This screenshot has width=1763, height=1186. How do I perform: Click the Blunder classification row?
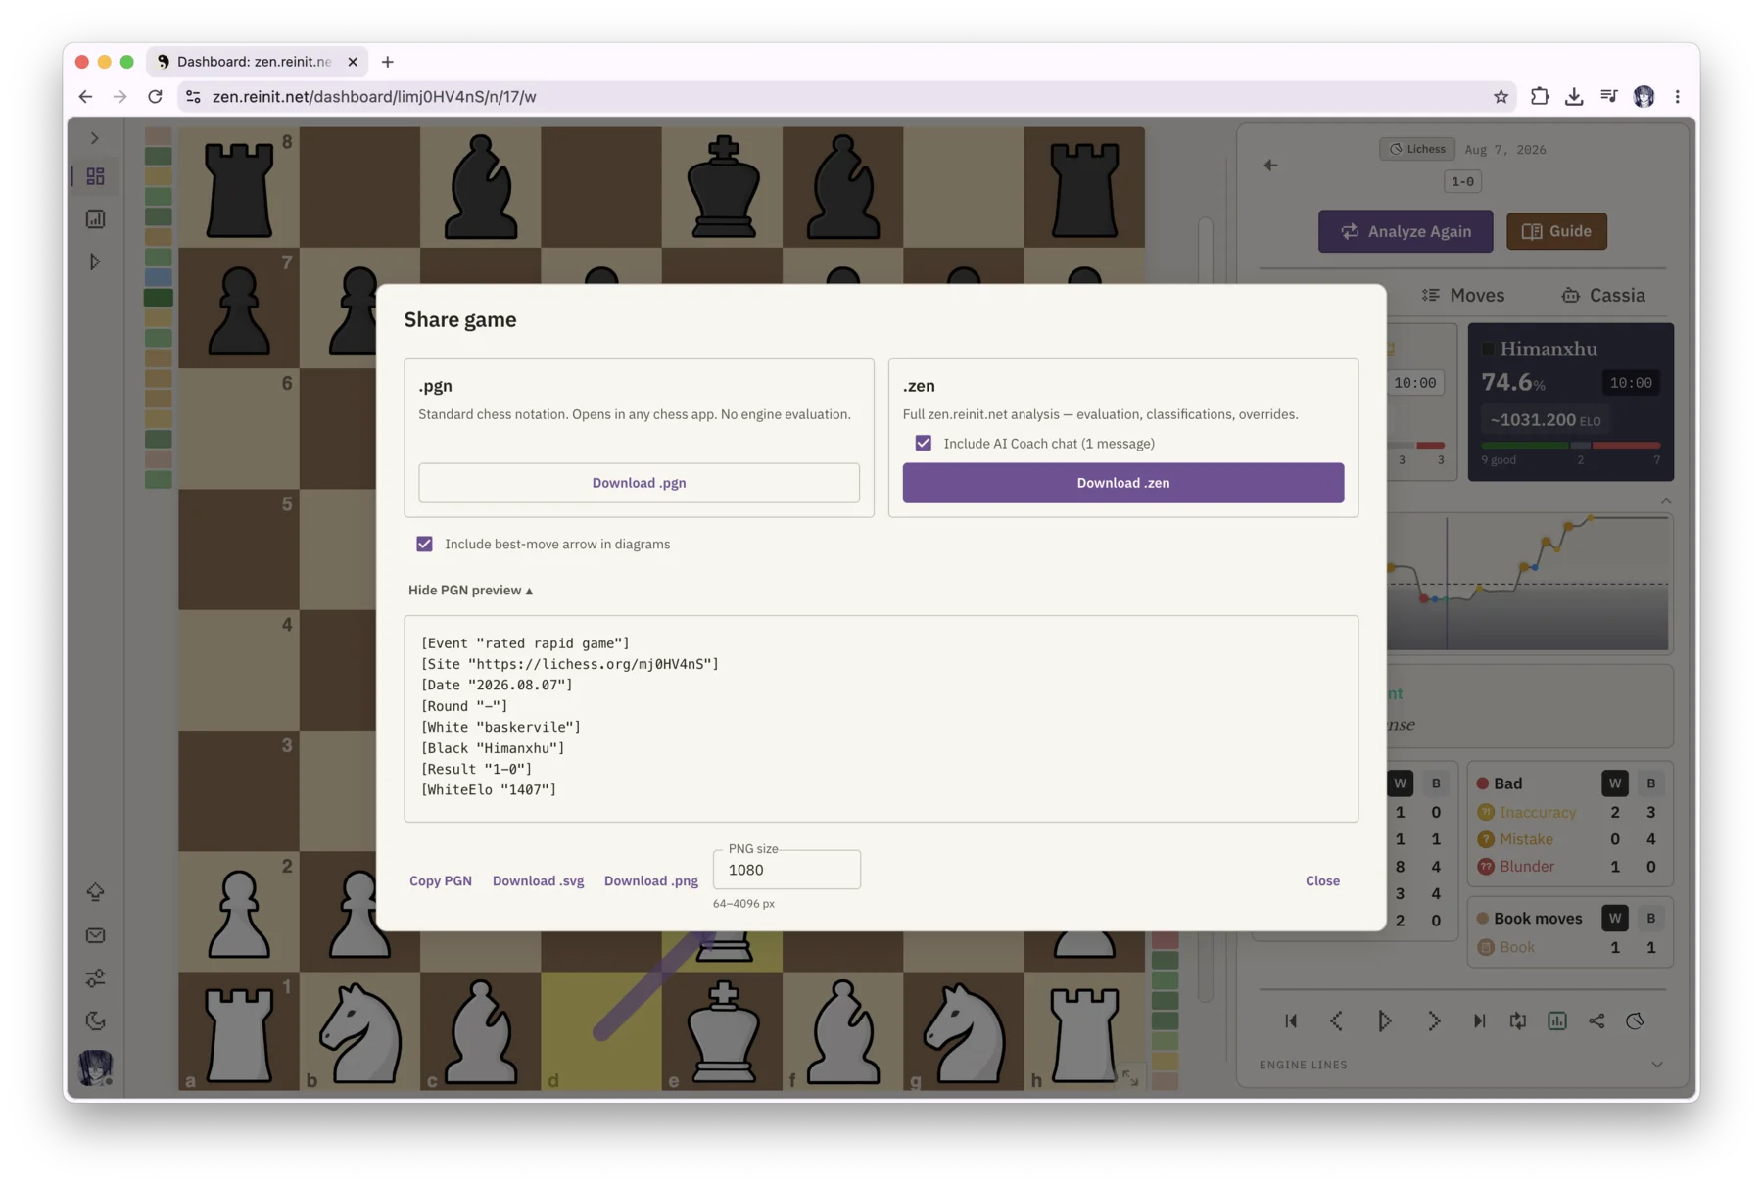[1569, 867]
